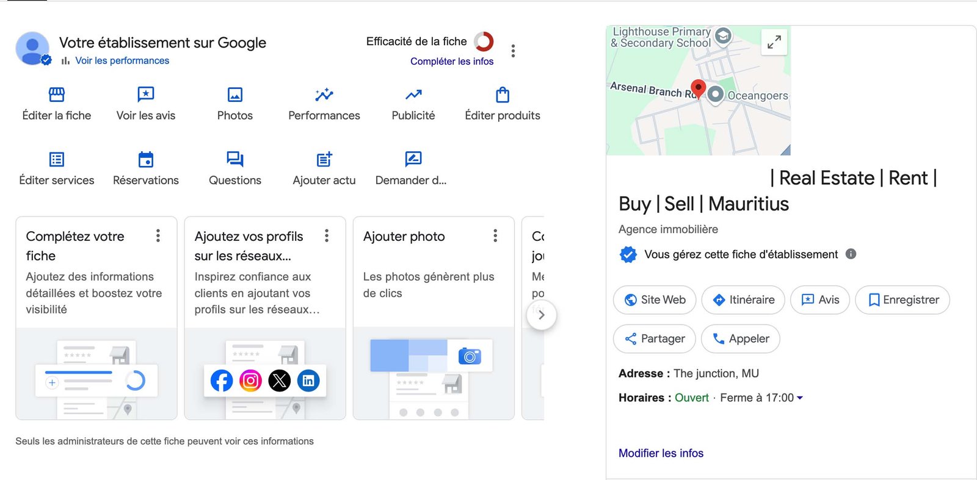Image resolution: width=977 pixels, height=480 pixels.
Task: Expand the opening hours dropdown arrow
Action: [800, 398]
